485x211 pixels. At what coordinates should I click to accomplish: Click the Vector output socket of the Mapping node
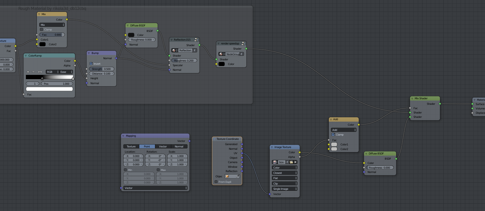tap(189, 141)
